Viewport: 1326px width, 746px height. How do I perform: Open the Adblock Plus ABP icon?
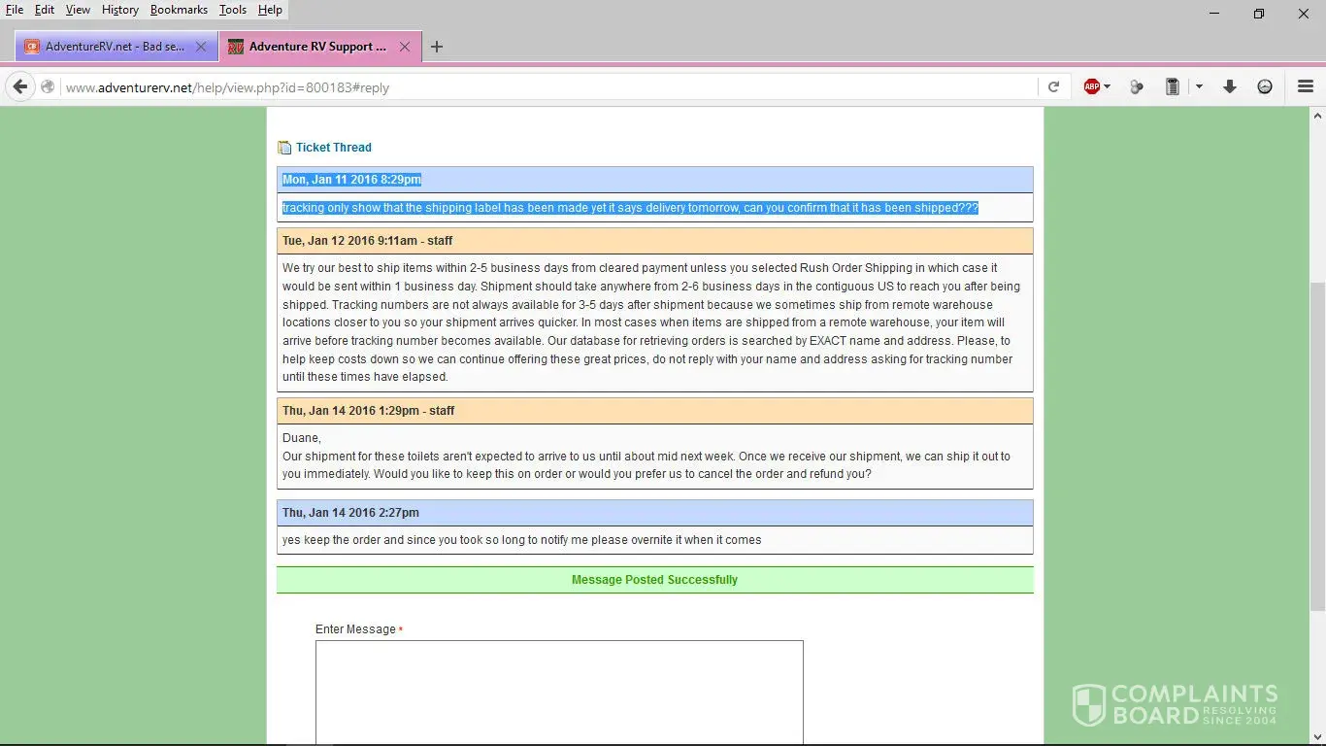coord(1092,87)
